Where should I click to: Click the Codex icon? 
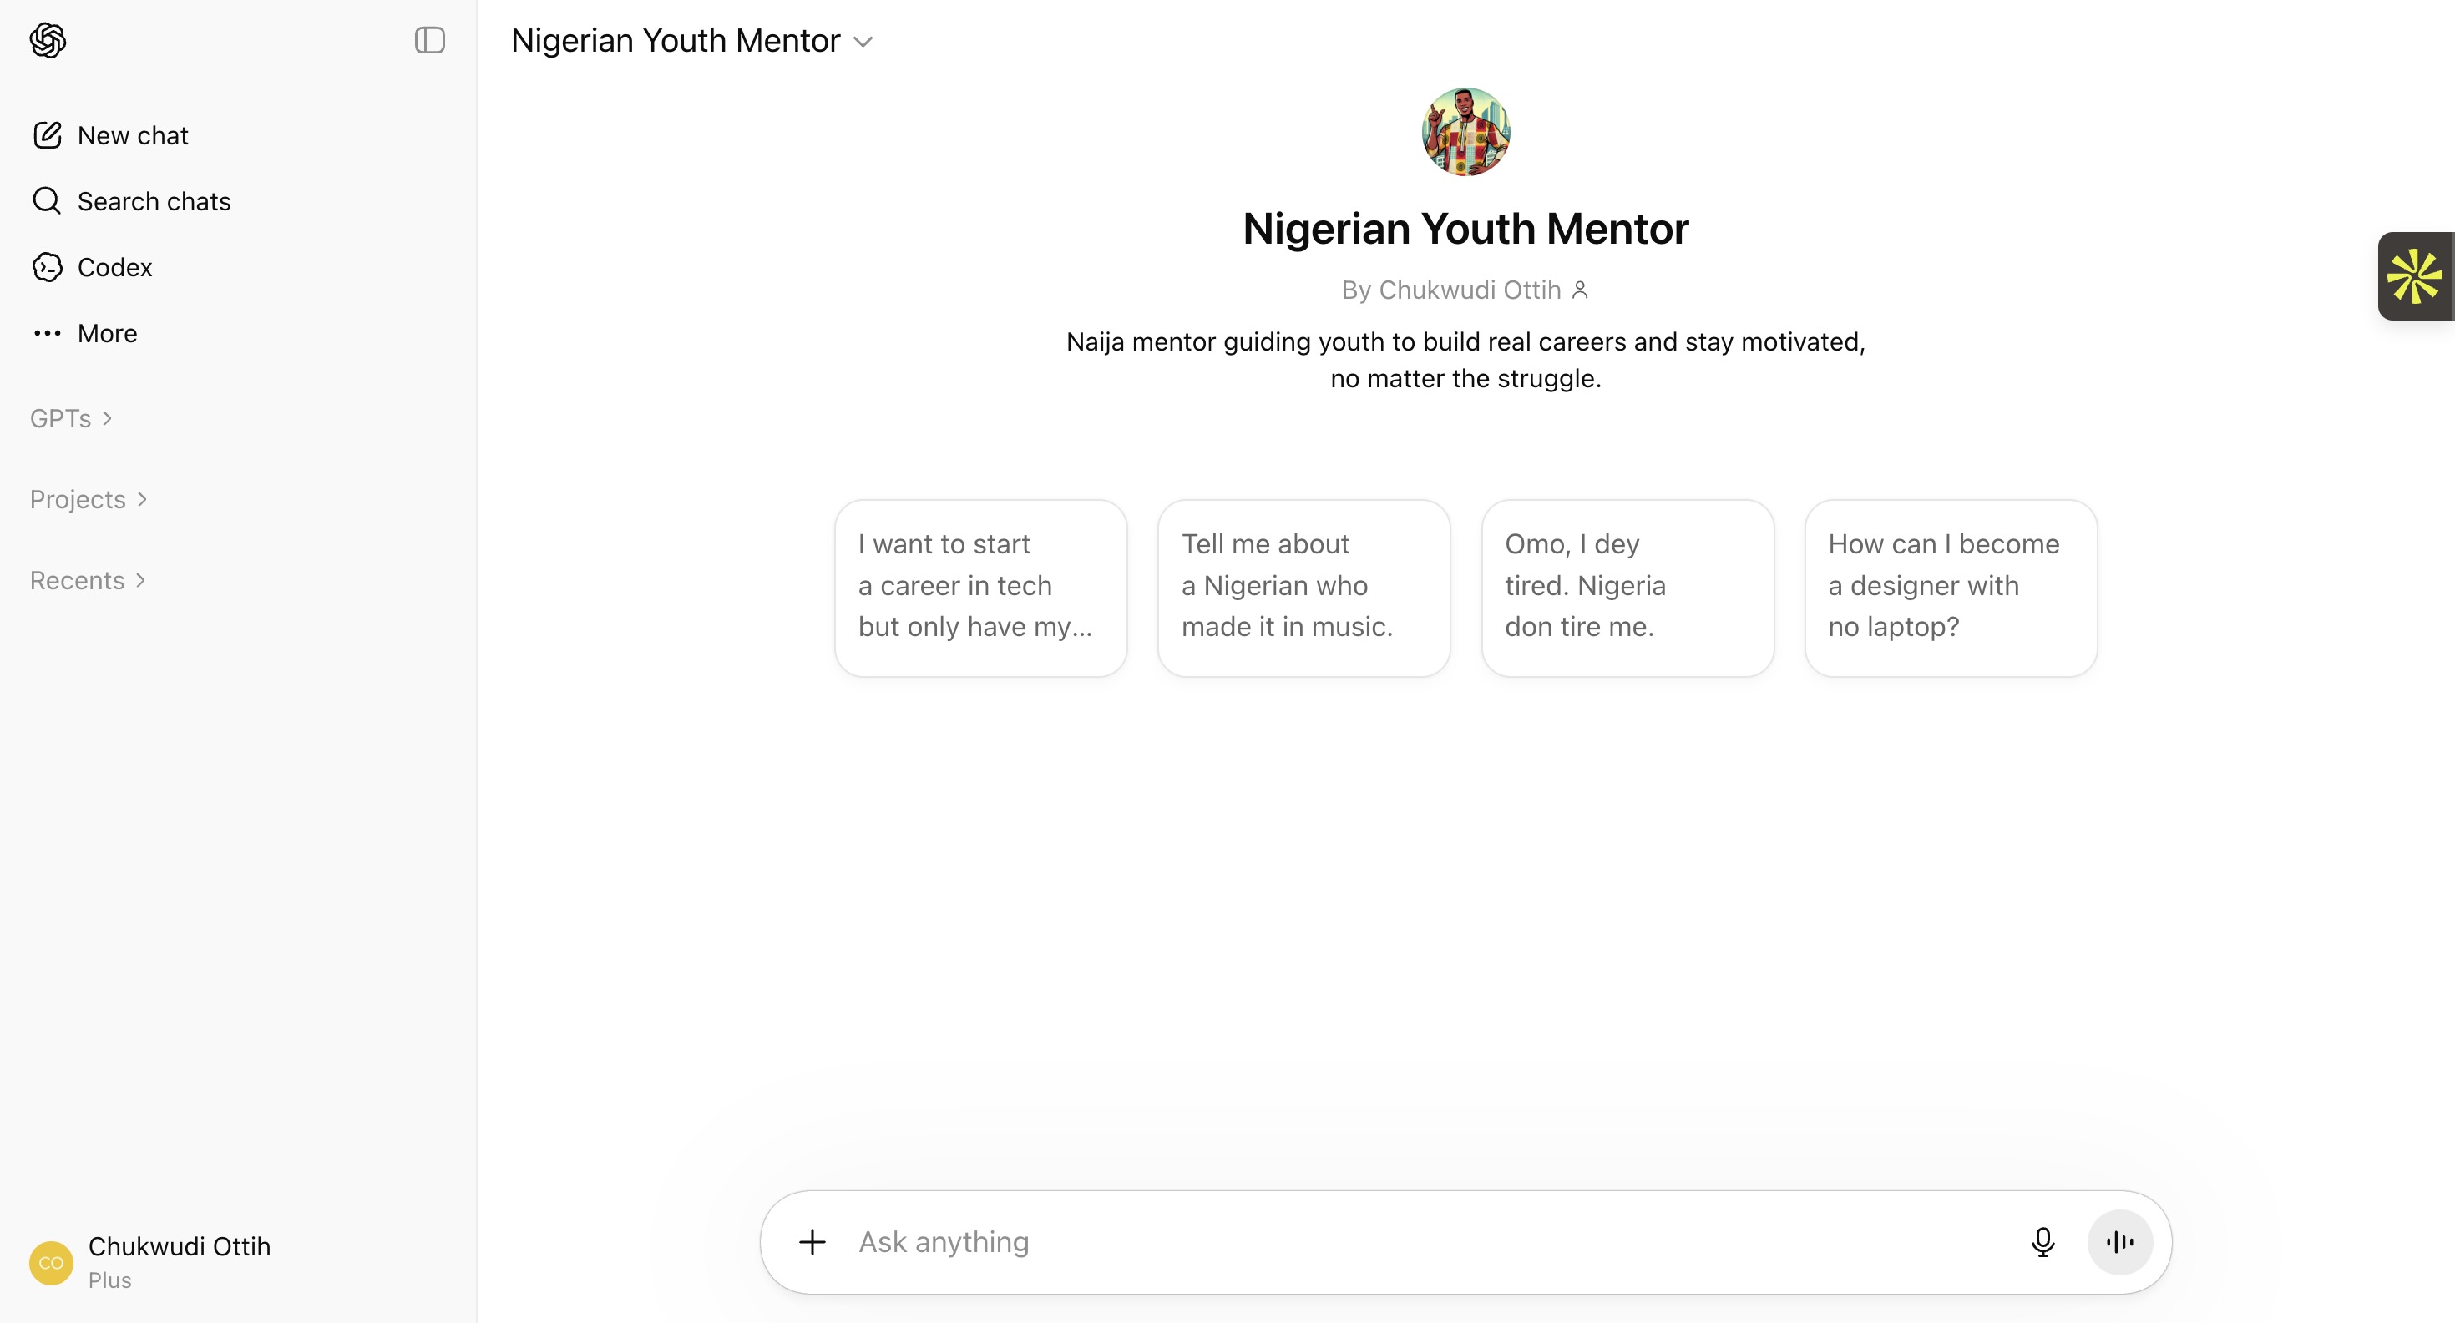pyautogui.click(x=48, y=267)
